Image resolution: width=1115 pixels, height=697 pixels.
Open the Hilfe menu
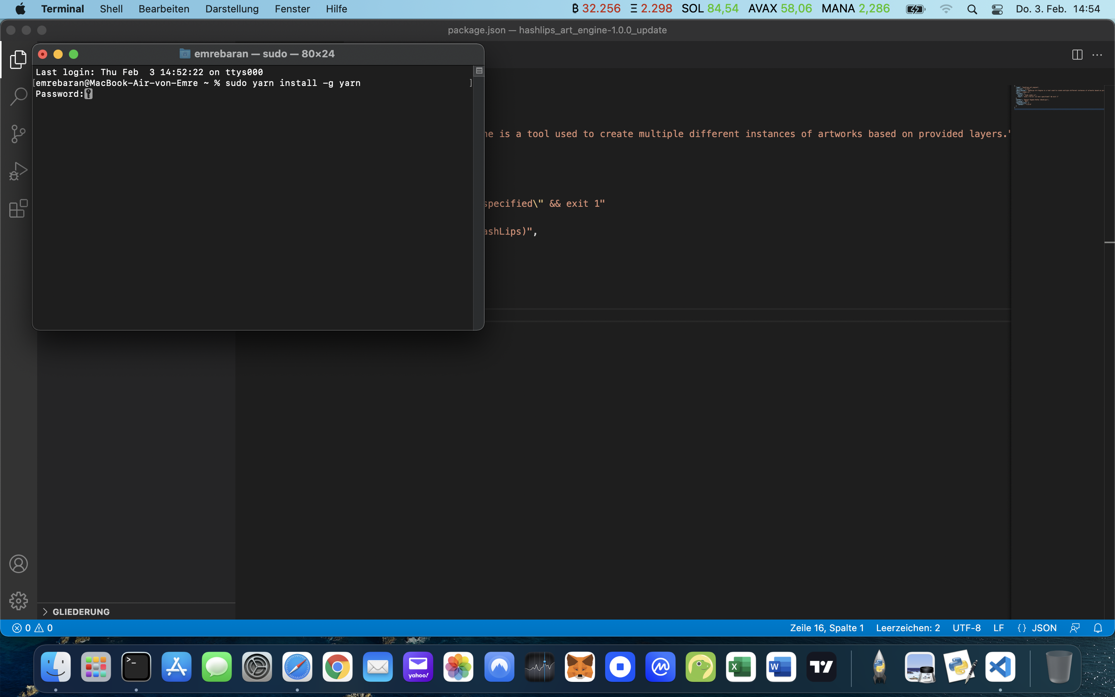tap(336, 9)
